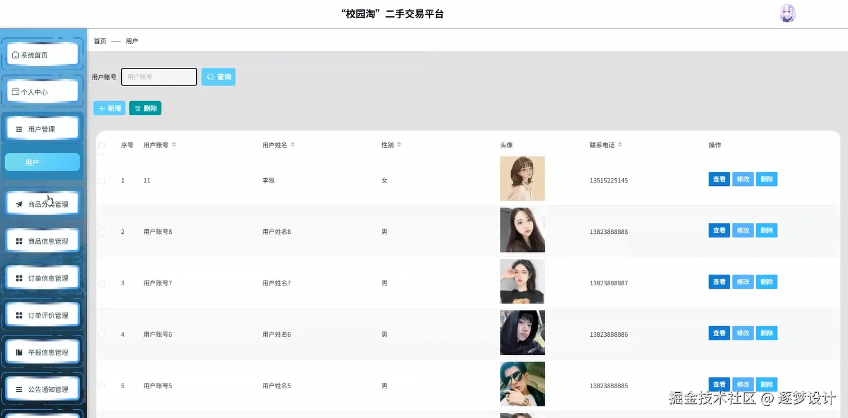
Task: Click 修改 for 用户账号8
Action: 743,231
